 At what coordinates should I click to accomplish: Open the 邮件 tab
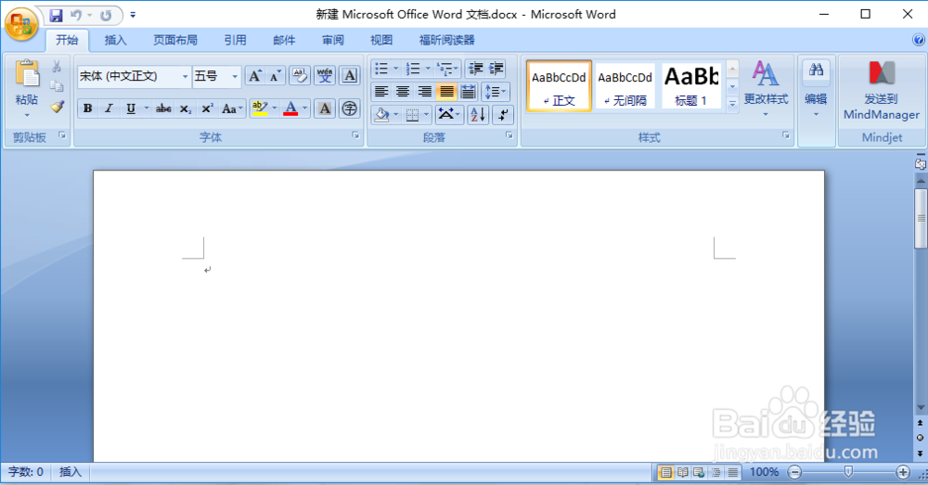(284, 40)
